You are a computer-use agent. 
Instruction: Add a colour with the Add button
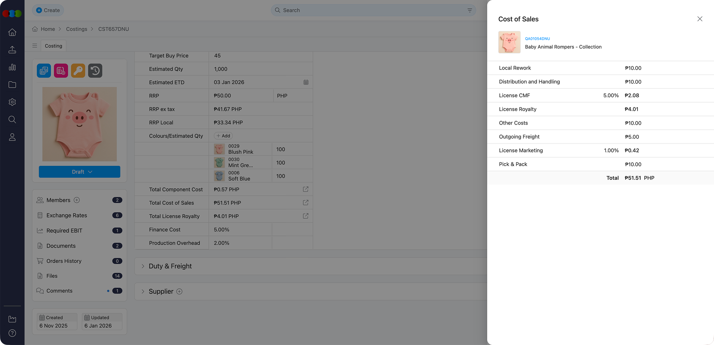click(x=223, y=135)
